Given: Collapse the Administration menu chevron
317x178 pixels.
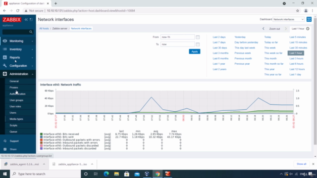Looking at the screenshot, I should coord(32,74).
